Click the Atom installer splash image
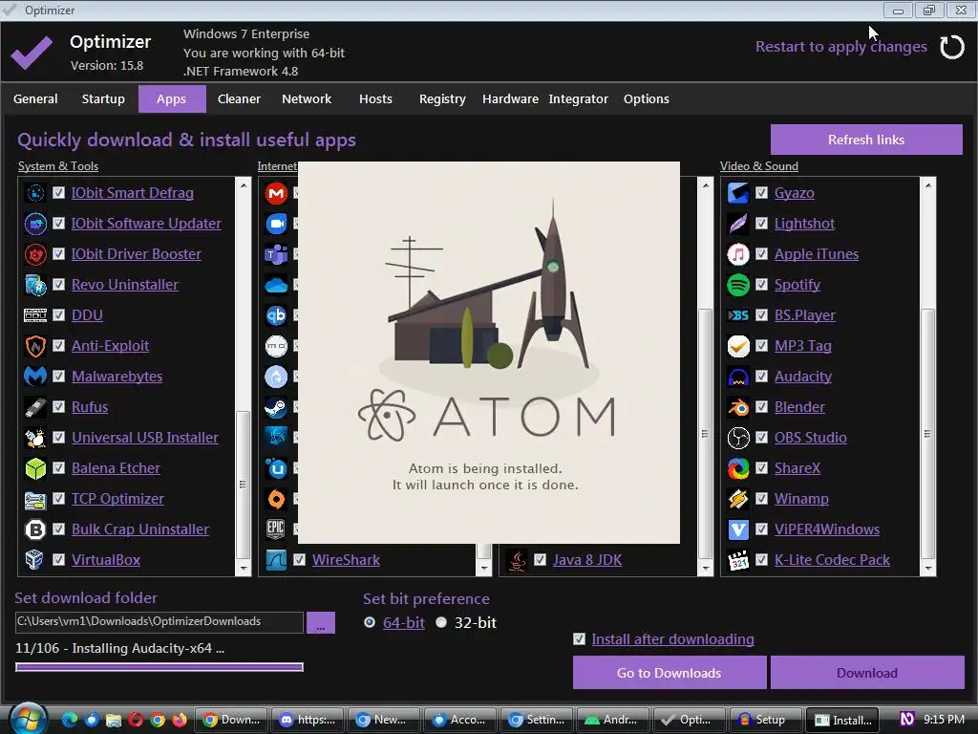This screenshot has width=978, height=734. [x=489, y=353]
